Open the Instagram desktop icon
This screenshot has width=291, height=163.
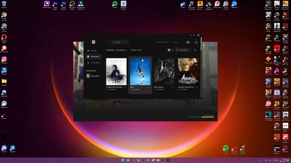click(4, 60)
